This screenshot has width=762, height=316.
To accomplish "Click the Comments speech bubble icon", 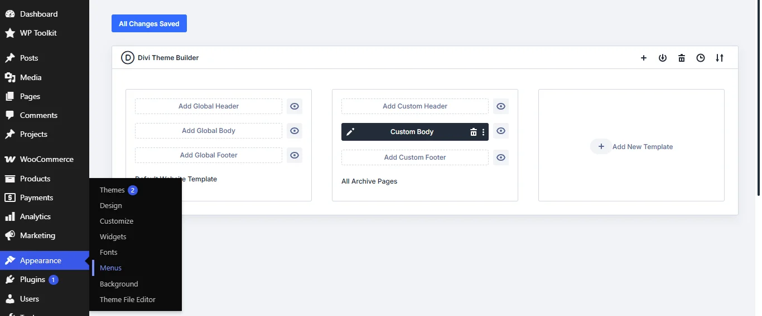I will [x=9, y=115].
